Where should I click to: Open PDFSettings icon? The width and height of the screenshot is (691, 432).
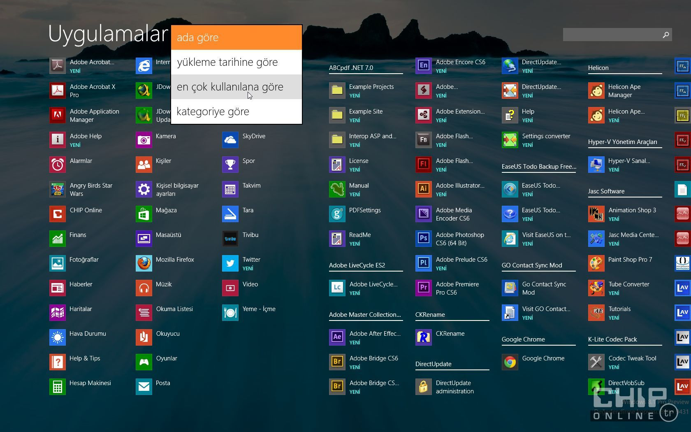tap(337, 214)
